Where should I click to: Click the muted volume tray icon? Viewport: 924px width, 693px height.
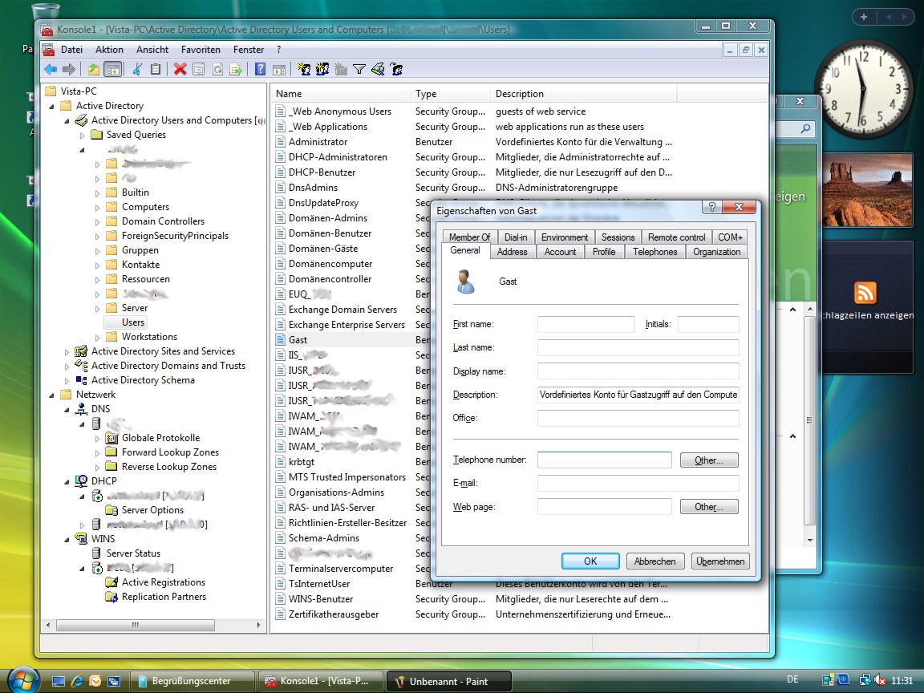click(x=881, y=680)
